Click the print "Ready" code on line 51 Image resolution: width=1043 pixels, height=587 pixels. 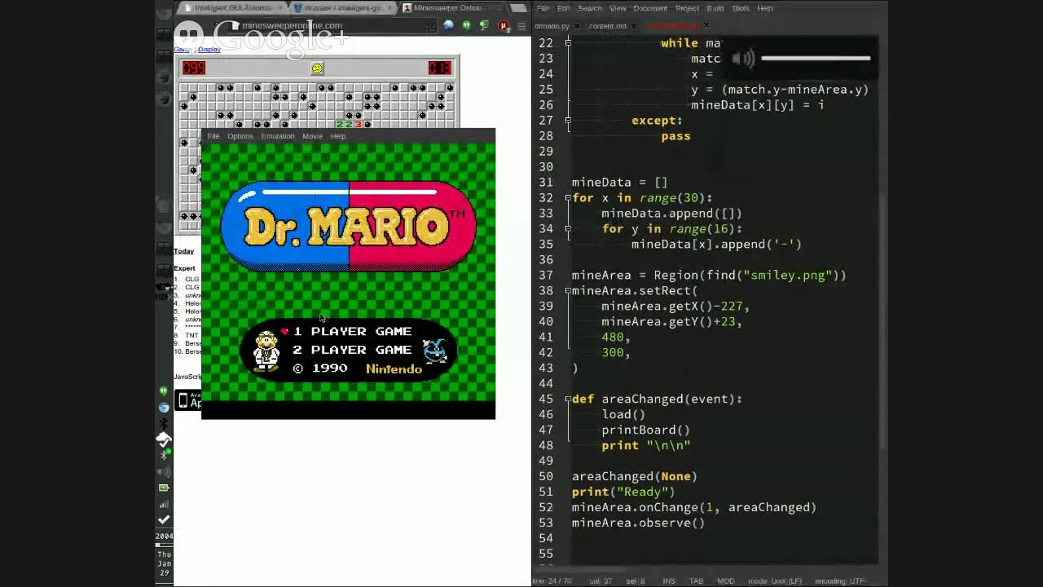(623, 492)
